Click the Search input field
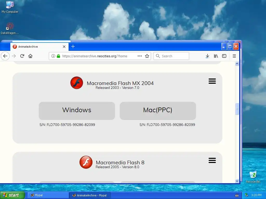This screenshot has height=199, width=266. click(x=171, y=56)
